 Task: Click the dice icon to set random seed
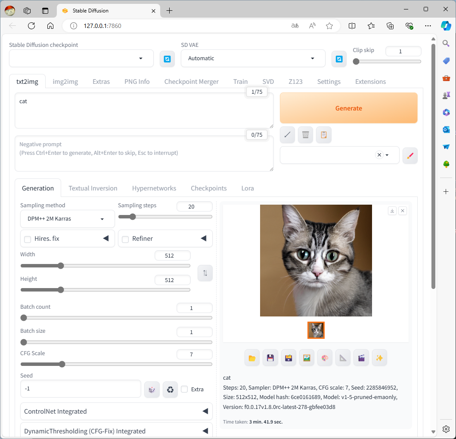[x=152, y=389]
